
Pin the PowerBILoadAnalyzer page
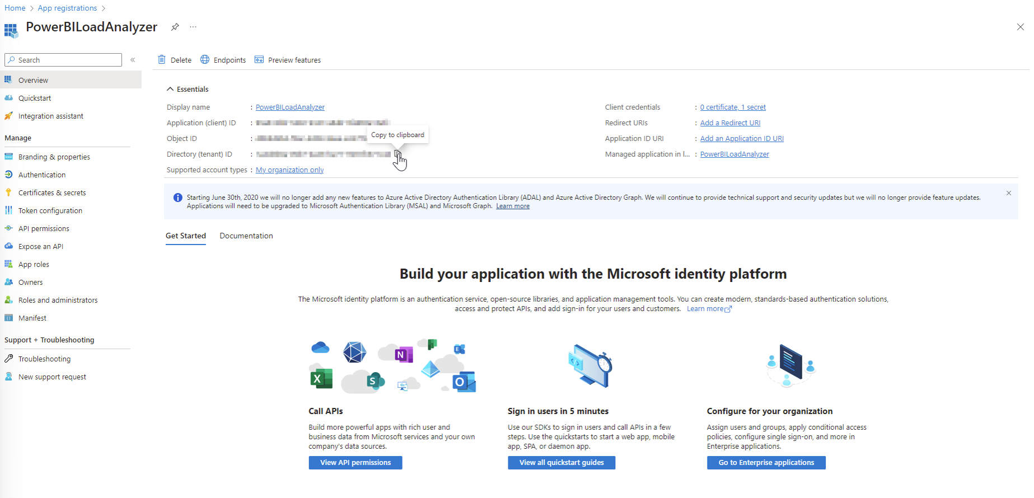click(x=175, y=27)
